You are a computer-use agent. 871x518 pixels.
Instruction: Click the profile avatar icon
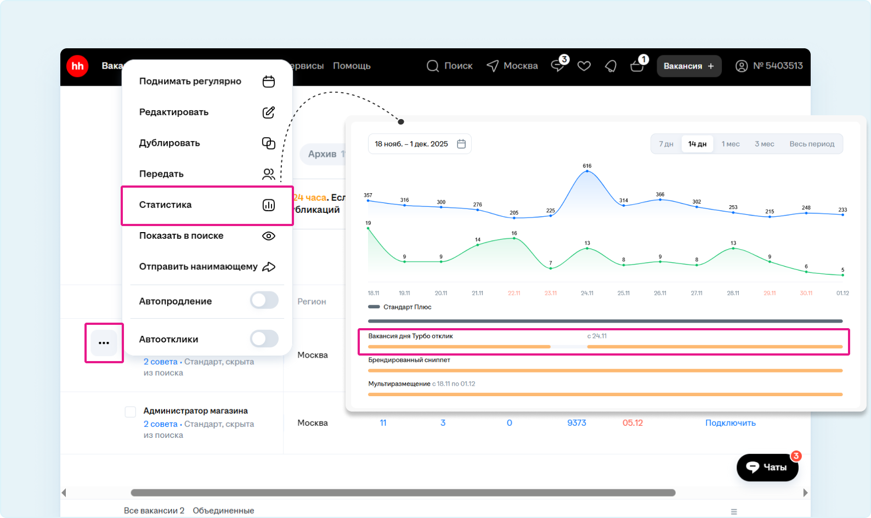point(741,66)
